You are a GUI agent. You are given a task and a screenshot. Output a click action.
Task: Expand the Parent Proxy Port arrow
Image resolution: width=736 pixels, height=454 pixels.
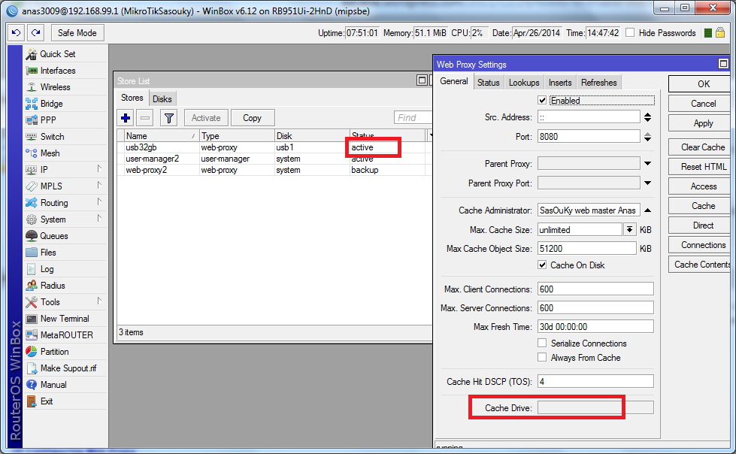[x=648, y=183]
